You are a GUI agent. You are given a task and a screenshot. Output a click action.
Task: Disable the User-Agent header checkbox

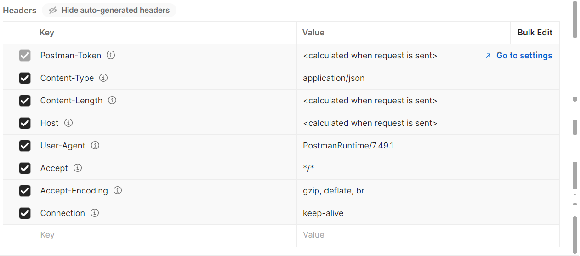click(x=25, y=146)
